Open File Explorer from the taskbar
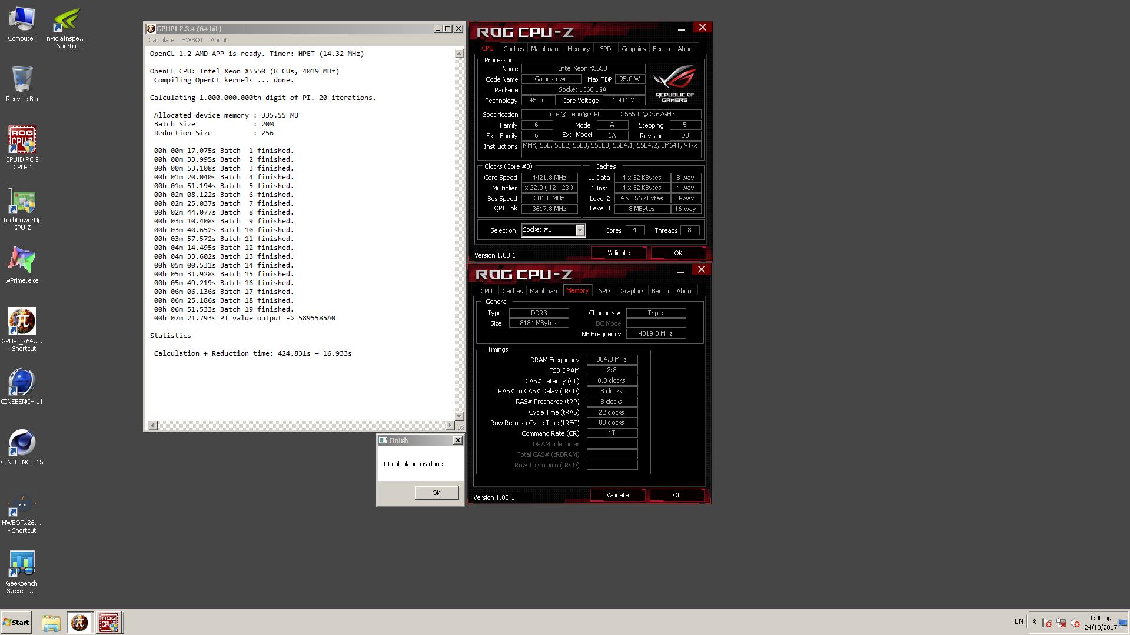Image resolution: width=1130 pixels, height=635 pixels. coord(51,623)
